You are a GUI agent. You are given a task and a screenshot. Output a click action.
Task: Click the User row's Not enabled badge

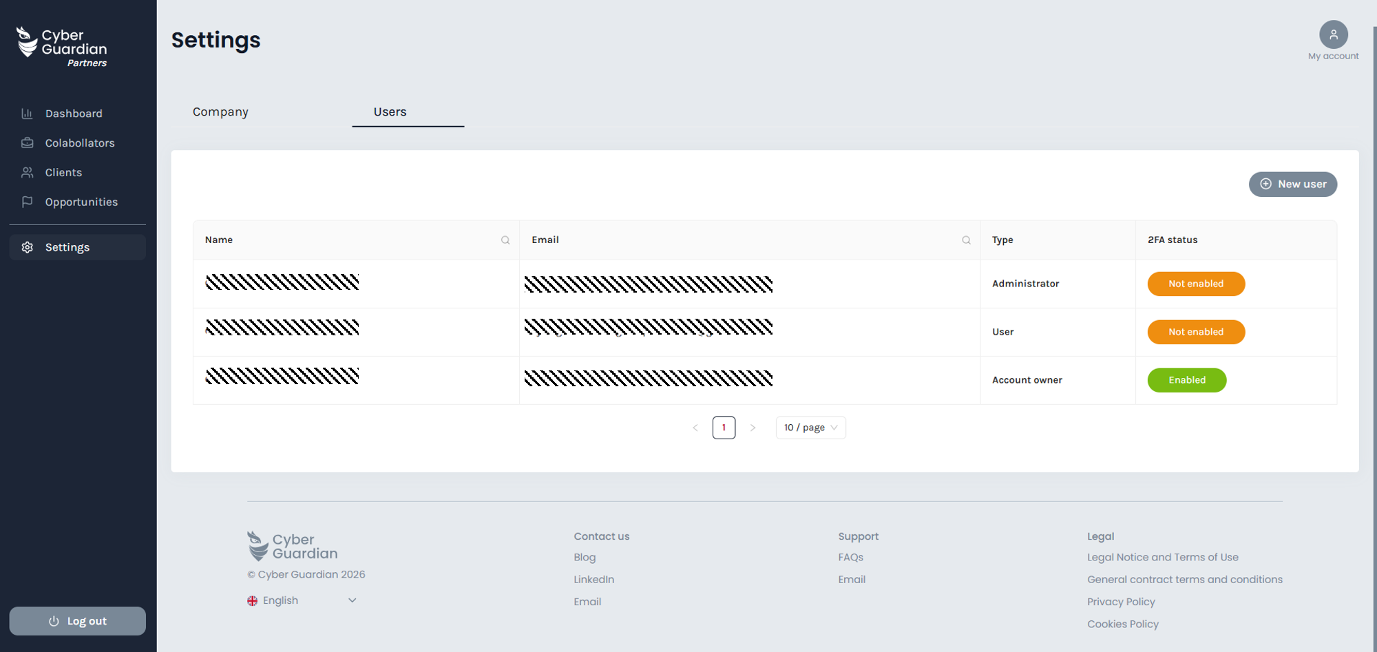pyautogui.click(x=1196, y=332)
